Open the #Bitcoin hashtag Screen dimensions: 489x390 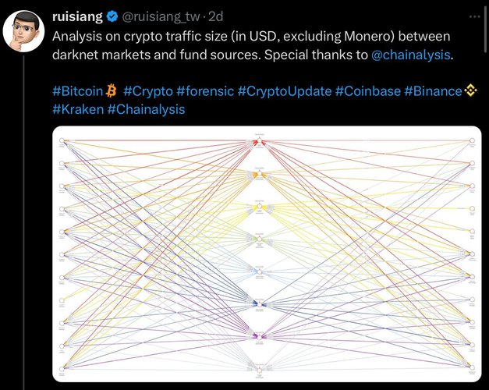pos(78,91)
